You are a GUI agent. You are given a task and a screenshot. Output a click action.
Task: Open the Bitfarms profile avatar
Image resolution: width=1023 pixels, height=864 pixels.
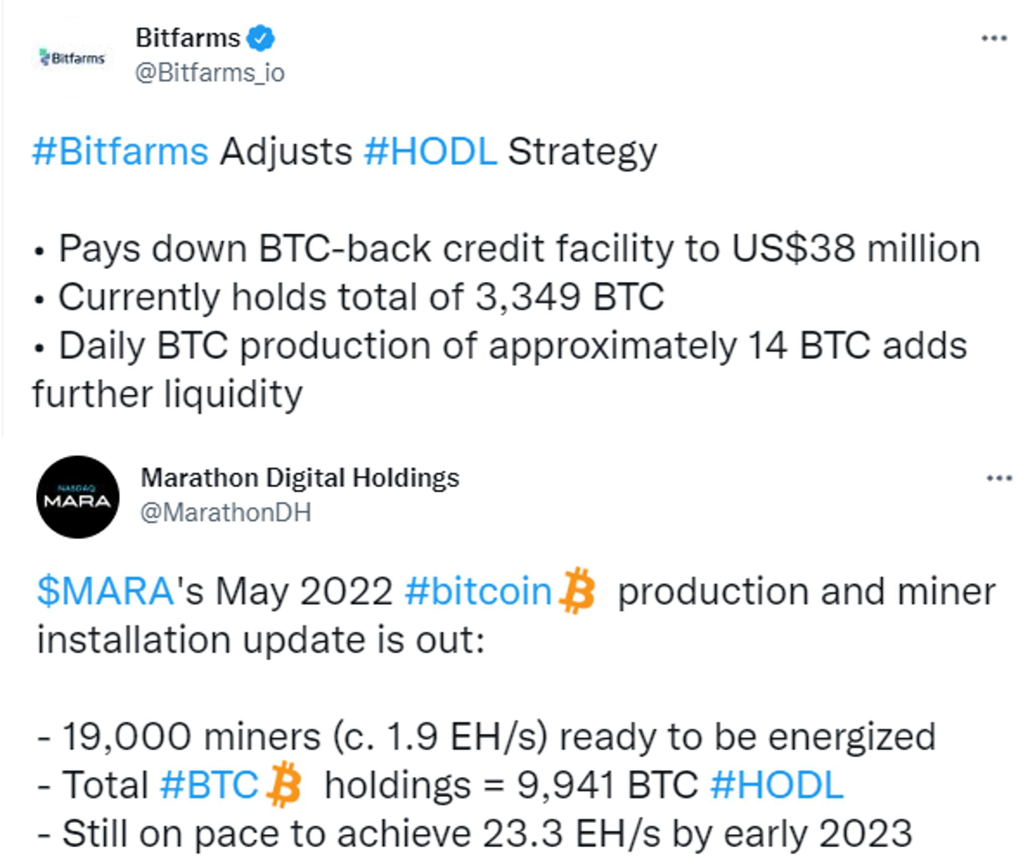click(x=74, y=57)
